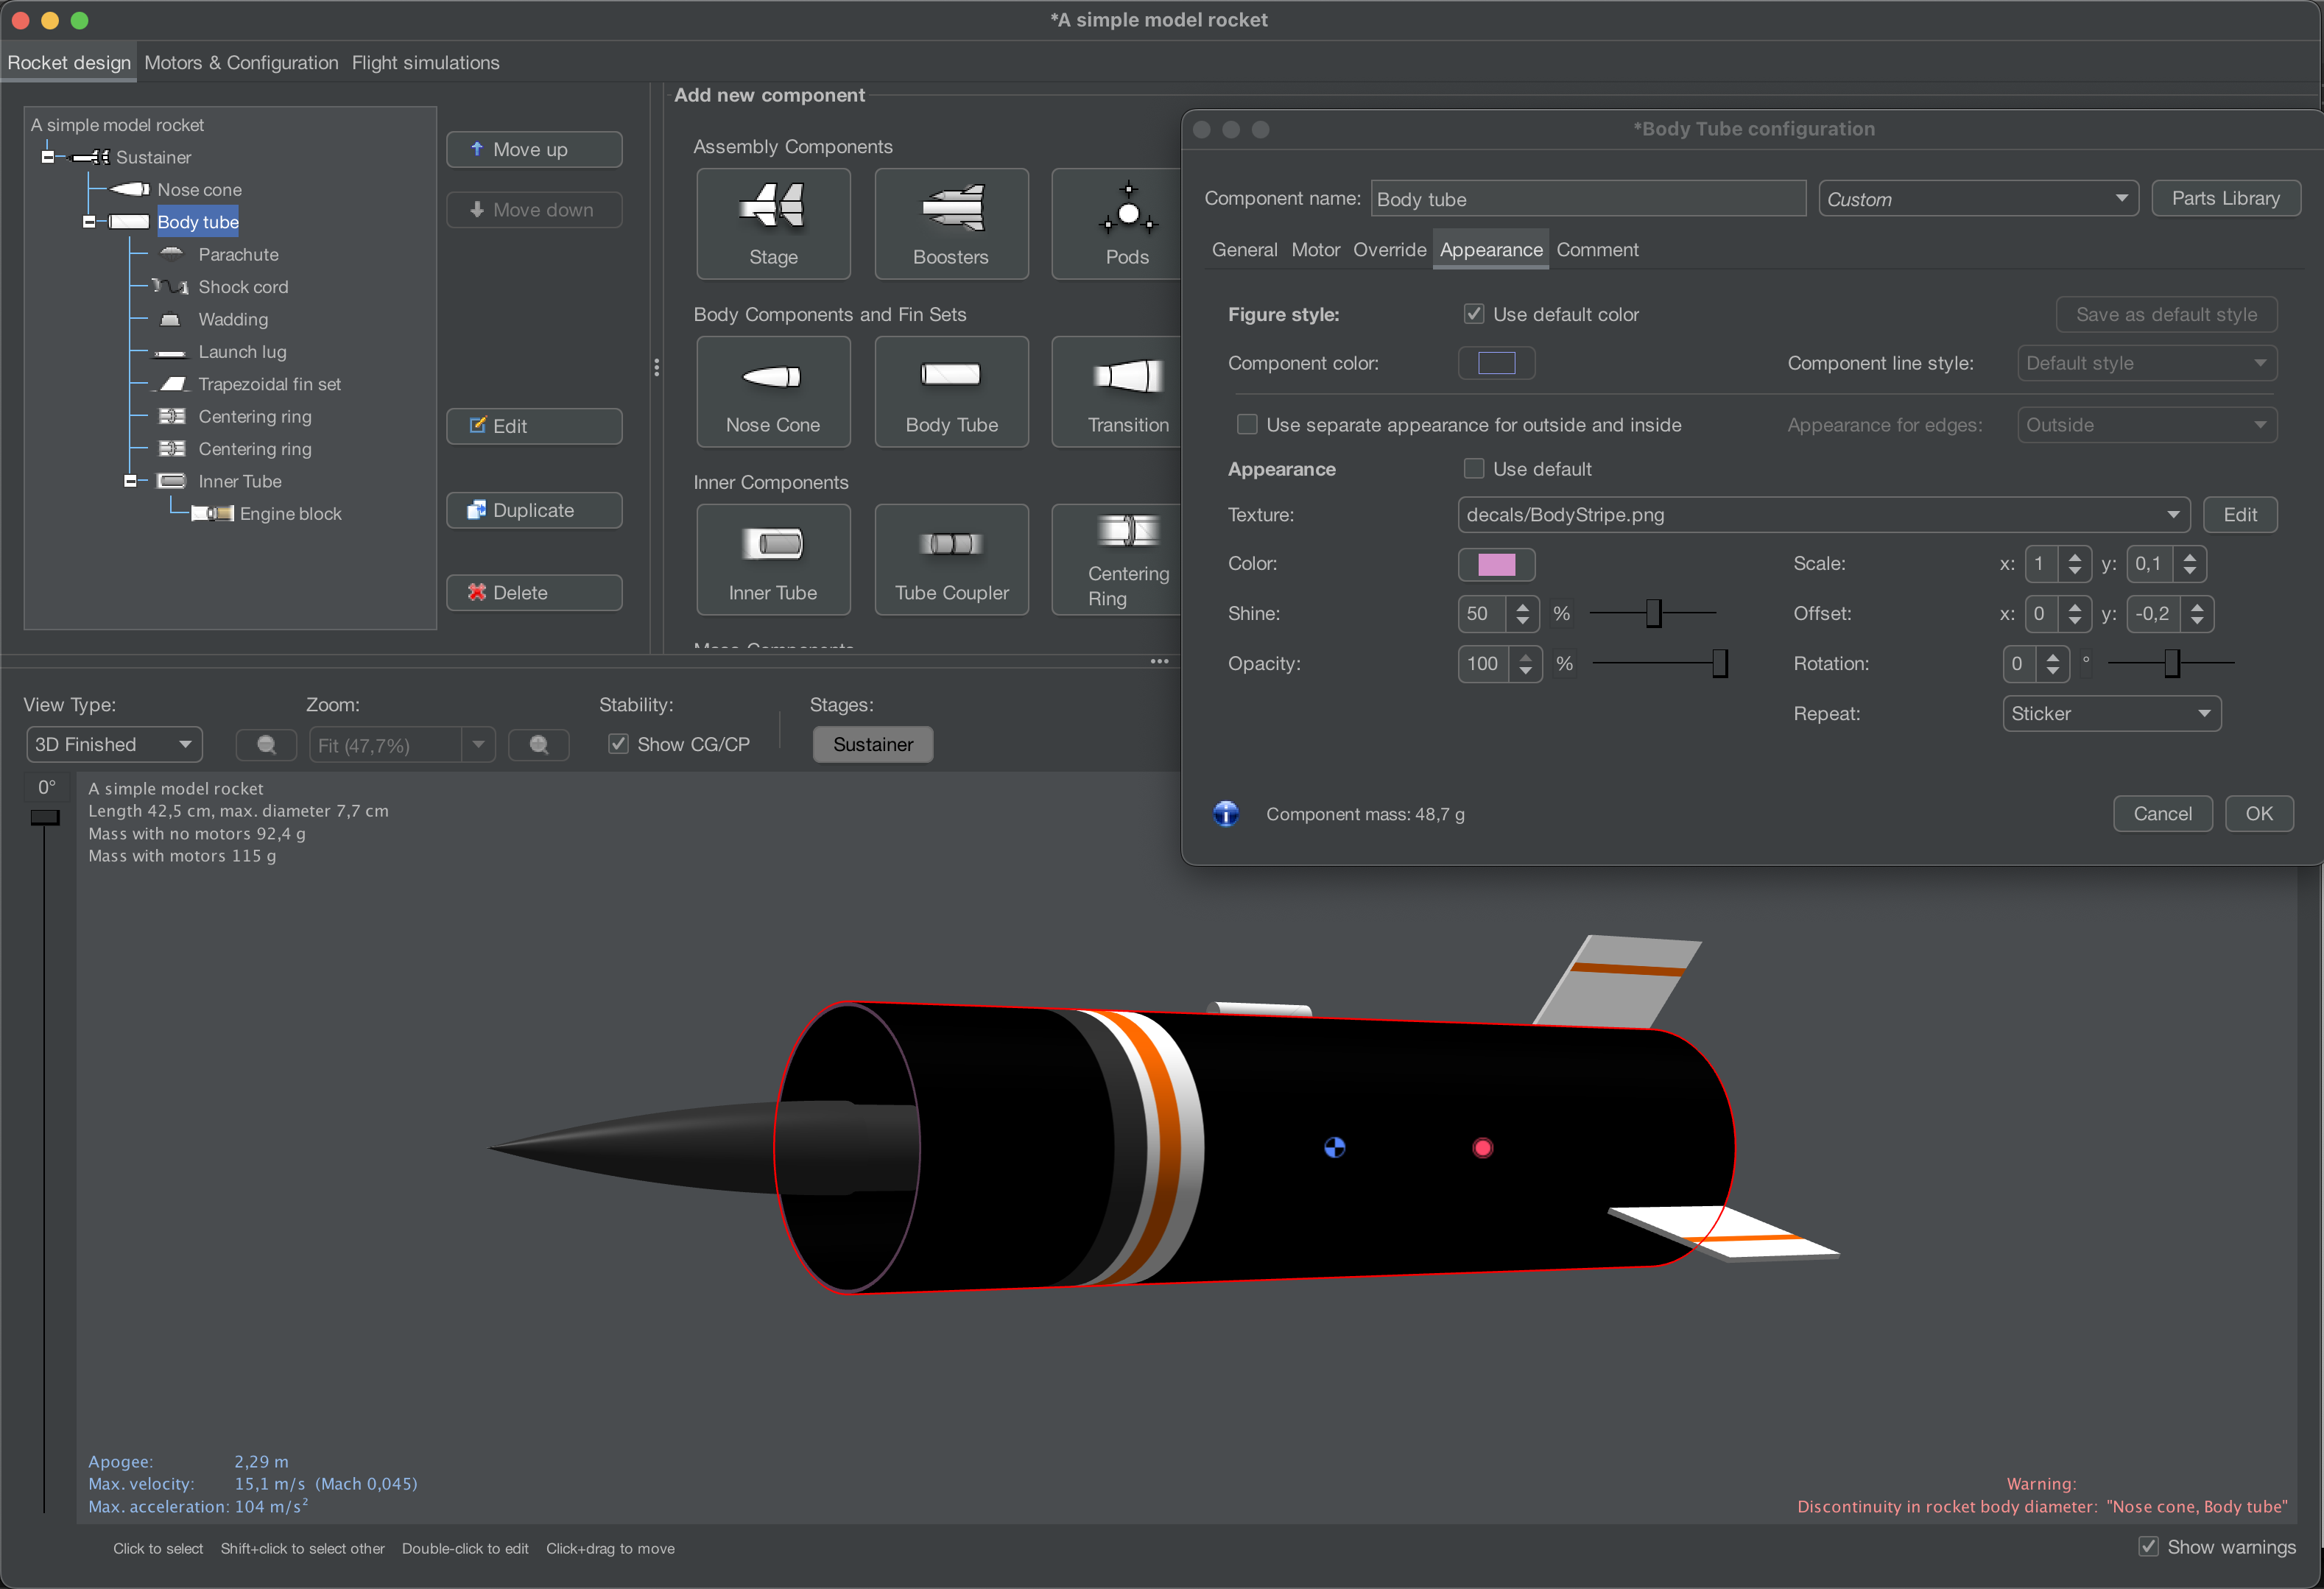Click the Body tube component name field

point(1588,198)
